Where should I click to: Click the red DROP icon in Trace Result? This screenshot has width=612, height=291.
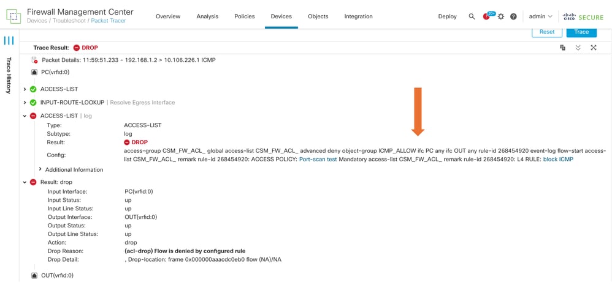coord(77,48)
